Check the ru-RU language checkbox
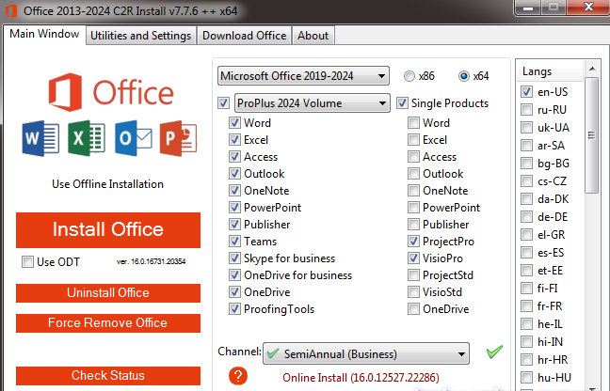This screenshot has width=610, height=391. [x=527, y=109]
